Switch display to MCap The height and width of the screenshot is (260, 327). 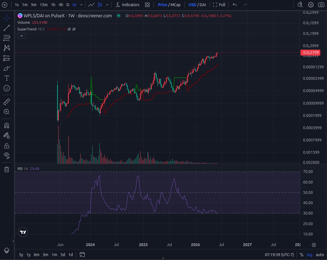(x=175, y=4)
